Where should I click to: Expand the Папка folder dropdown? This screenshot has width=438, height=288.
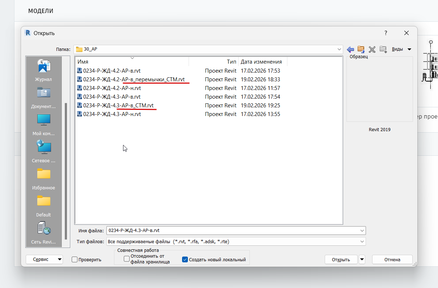[x=339, y=49]
